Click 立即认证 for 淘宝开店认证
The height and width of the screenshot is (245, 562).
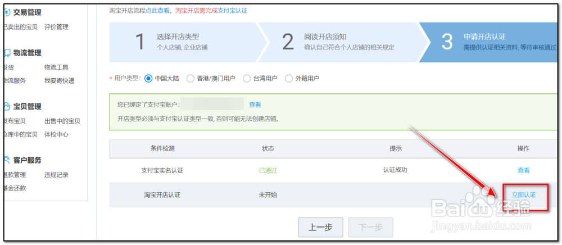click(524, 195)
